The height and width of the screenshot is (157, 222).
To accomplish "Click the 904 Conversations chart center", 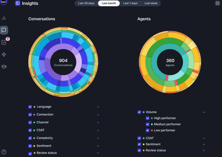I will (63, 62).
